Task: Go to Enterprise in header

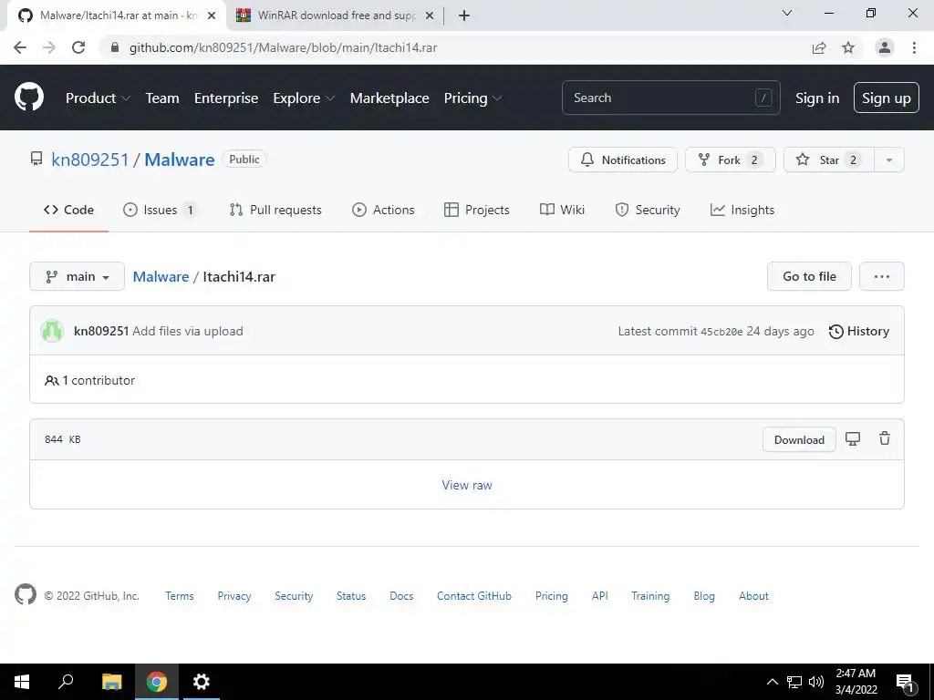Action: 226,98
